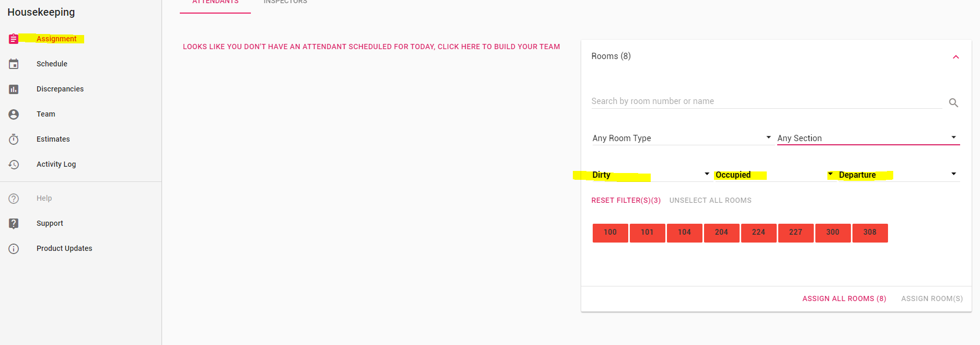Toggle room 100 selection chip
The height and width of the screenshot is (345, 980).
610,233
